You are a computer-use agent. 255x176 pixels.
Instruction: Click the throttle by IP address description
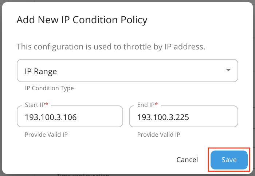click(x=111, y=47)
